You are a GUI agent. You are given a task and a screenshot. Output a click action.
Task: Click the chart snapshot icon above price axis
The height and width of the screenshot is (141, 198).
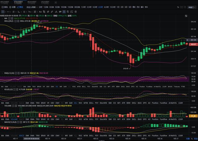click(186, 16)
